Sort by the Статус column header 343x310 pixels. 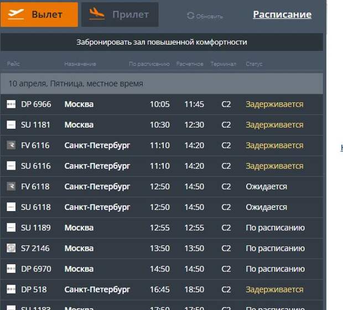pos(254,64)
